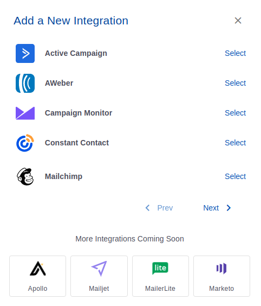Click the left chevron beside Prev

(x=147, y=208)
